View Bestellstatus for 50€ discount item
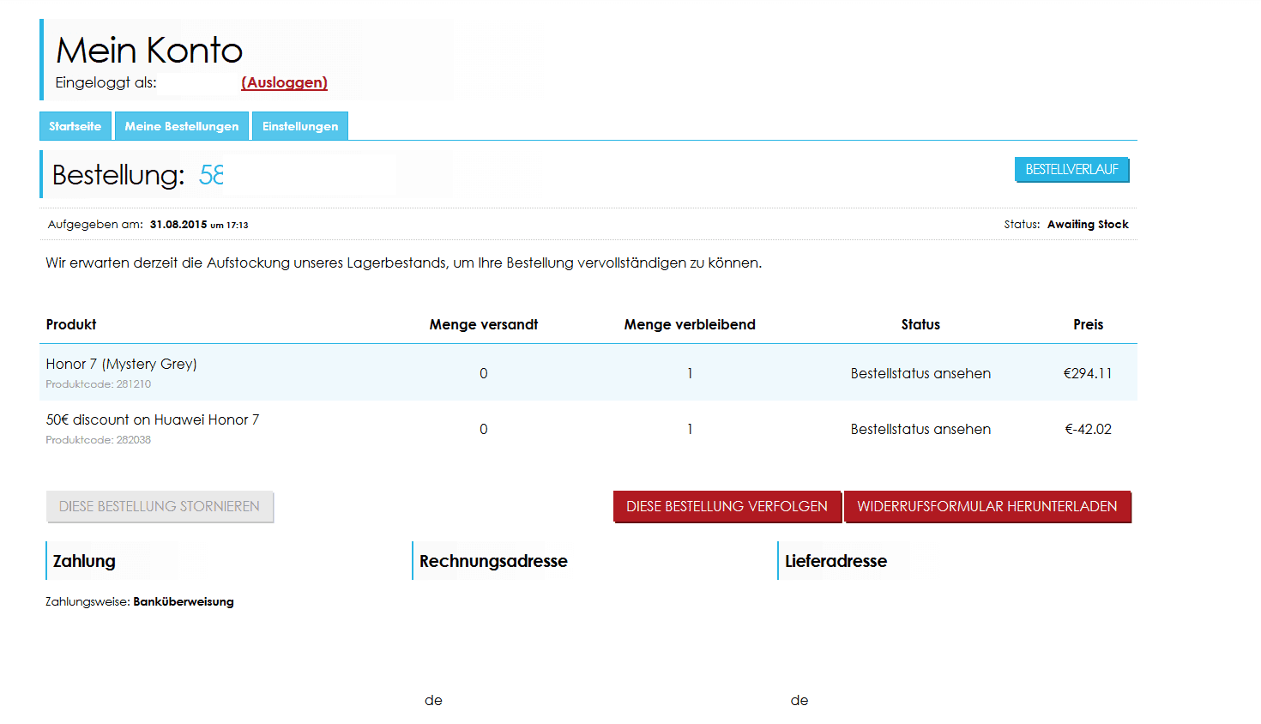The width and height of the screenshot is (1261, 724). (x=920, y=429)
